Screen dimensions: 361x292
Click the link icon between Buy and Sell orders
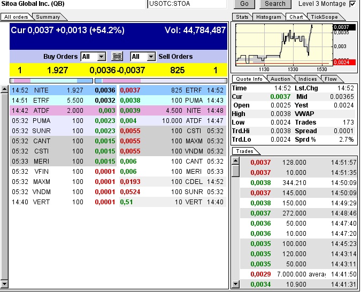(117, 57)
